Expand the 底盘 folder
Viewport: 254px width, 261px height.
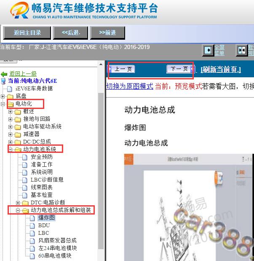coord(3,96)
